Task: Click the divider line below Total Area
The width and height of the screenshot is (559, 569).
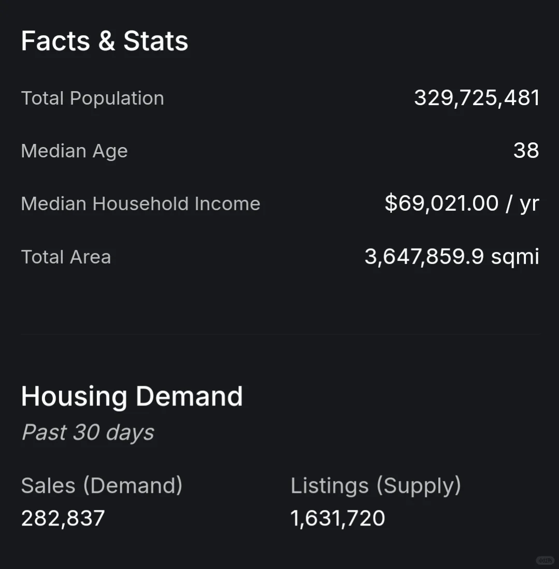Action: pyautogui.click(x=280, y=334)
